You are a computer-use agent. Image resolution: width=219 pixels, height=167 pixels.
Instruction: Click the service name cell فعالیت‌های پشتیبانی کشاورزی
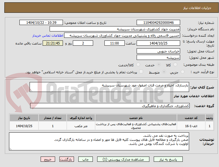[x=136, y=126]
